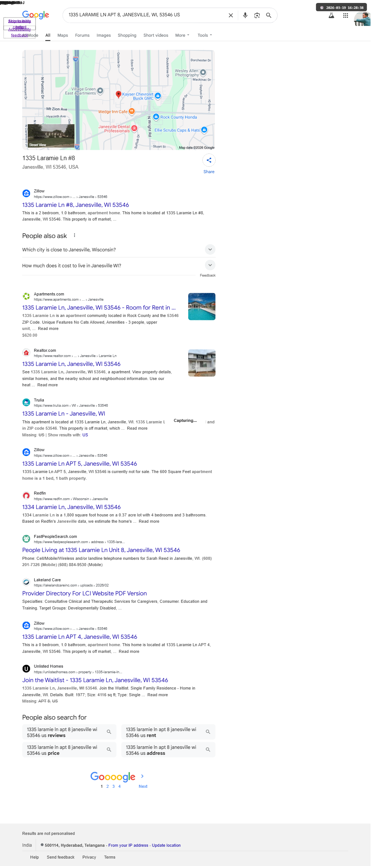Expand 'How much does it cost to live' question
Screen dimensions: 375x866
click(119, 265)
